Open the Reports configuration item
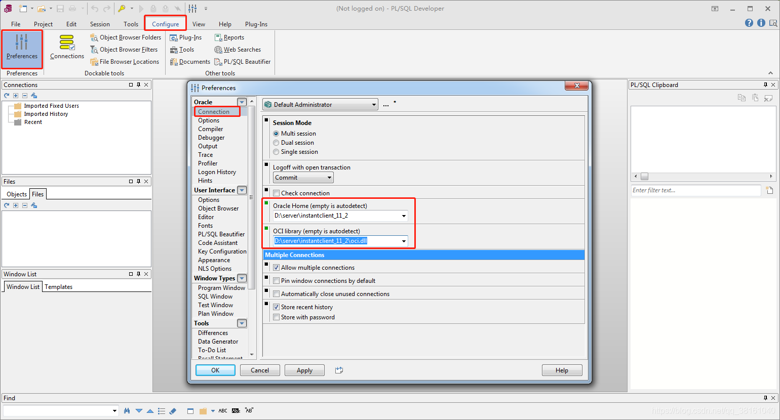This screenshot has width=780, height=420. [229, 37]
